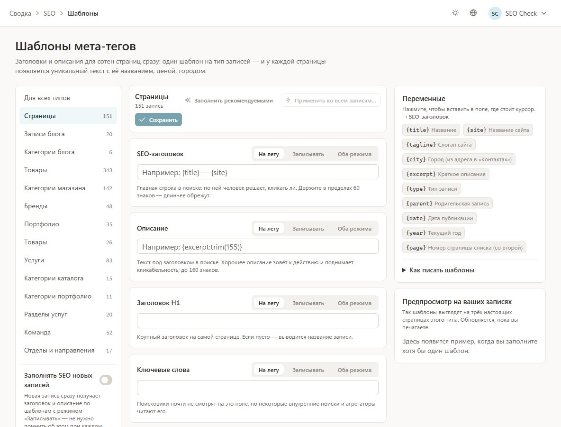Set Ключевые слова to «Записывать» mode
This screenshot has height=427, width=561.
click(x=308, y=370)
